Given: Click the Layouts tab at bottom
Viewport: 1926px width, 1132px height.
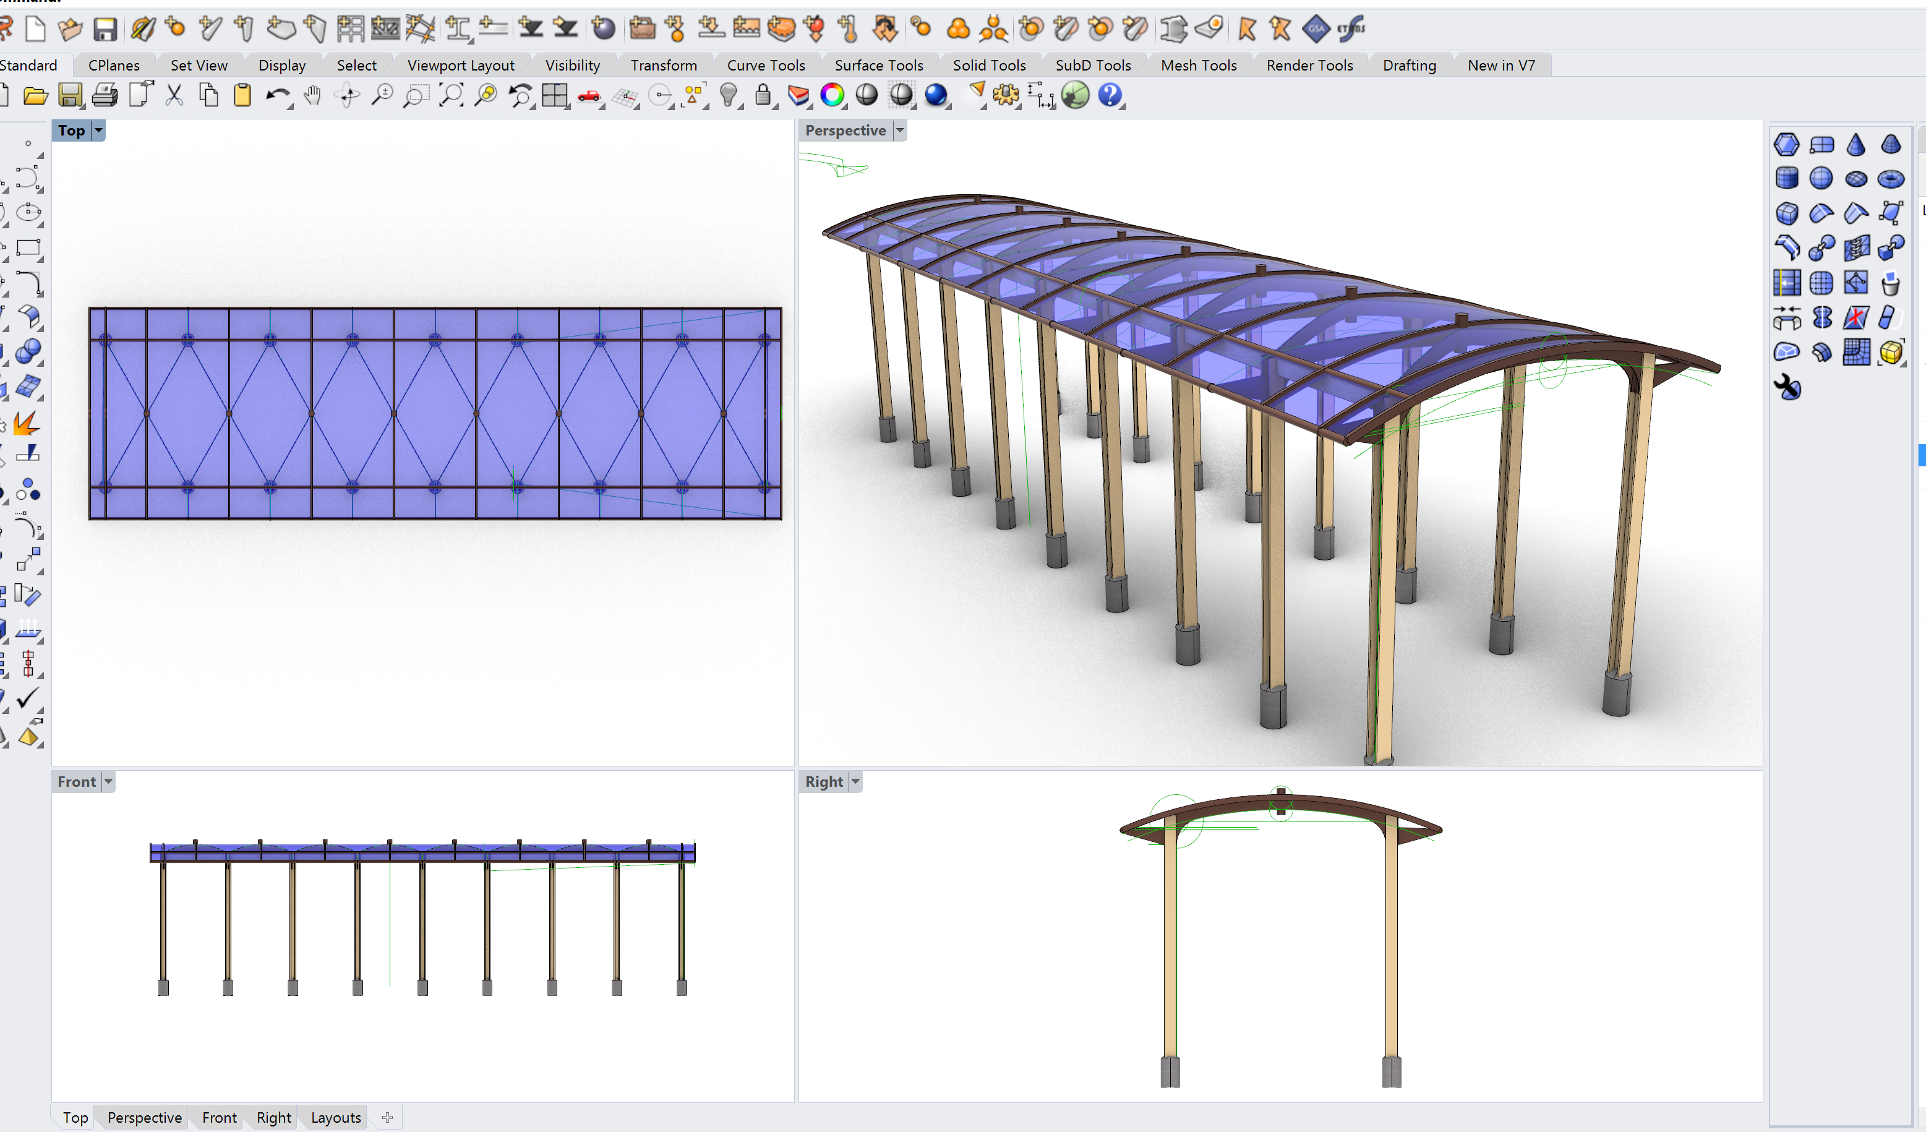Looking at the screenshot, I should [335, 1115].
